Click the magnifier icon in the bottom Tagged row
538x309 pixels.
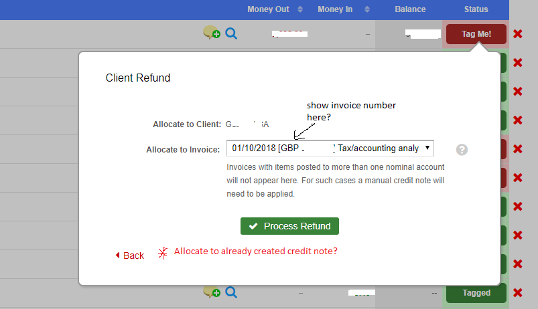pos(231,292)
